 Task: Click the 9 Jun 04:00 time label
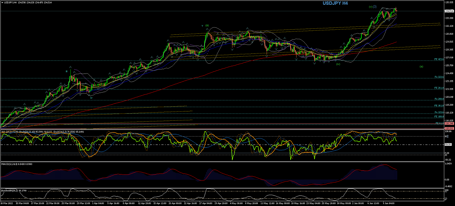tap(389, 202)
